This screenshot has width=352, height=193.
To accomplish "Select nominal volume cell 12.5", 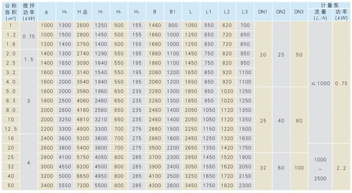I will pos(11,129).
